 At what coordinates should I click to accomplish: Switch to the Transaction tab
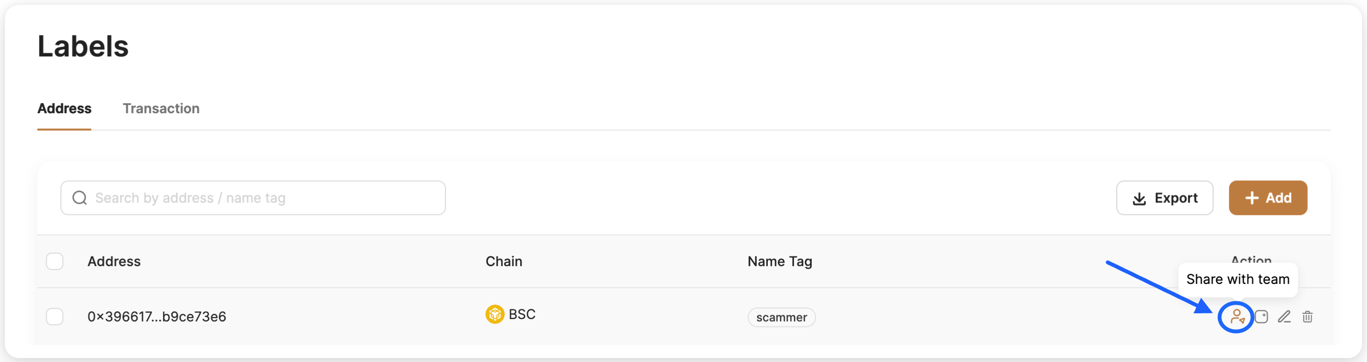pyautogui.click(x=161, y=108)
